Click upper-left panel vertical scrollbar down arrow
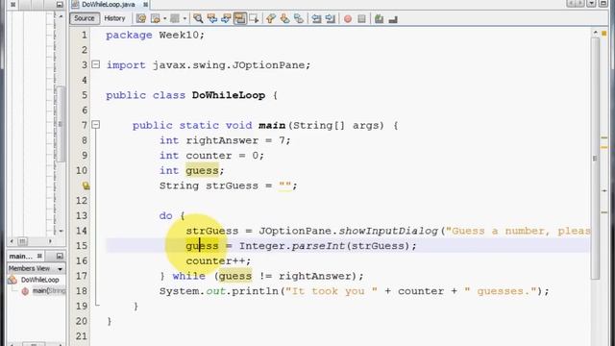Viewport: 615px width, 346px height. coord(61,231)
